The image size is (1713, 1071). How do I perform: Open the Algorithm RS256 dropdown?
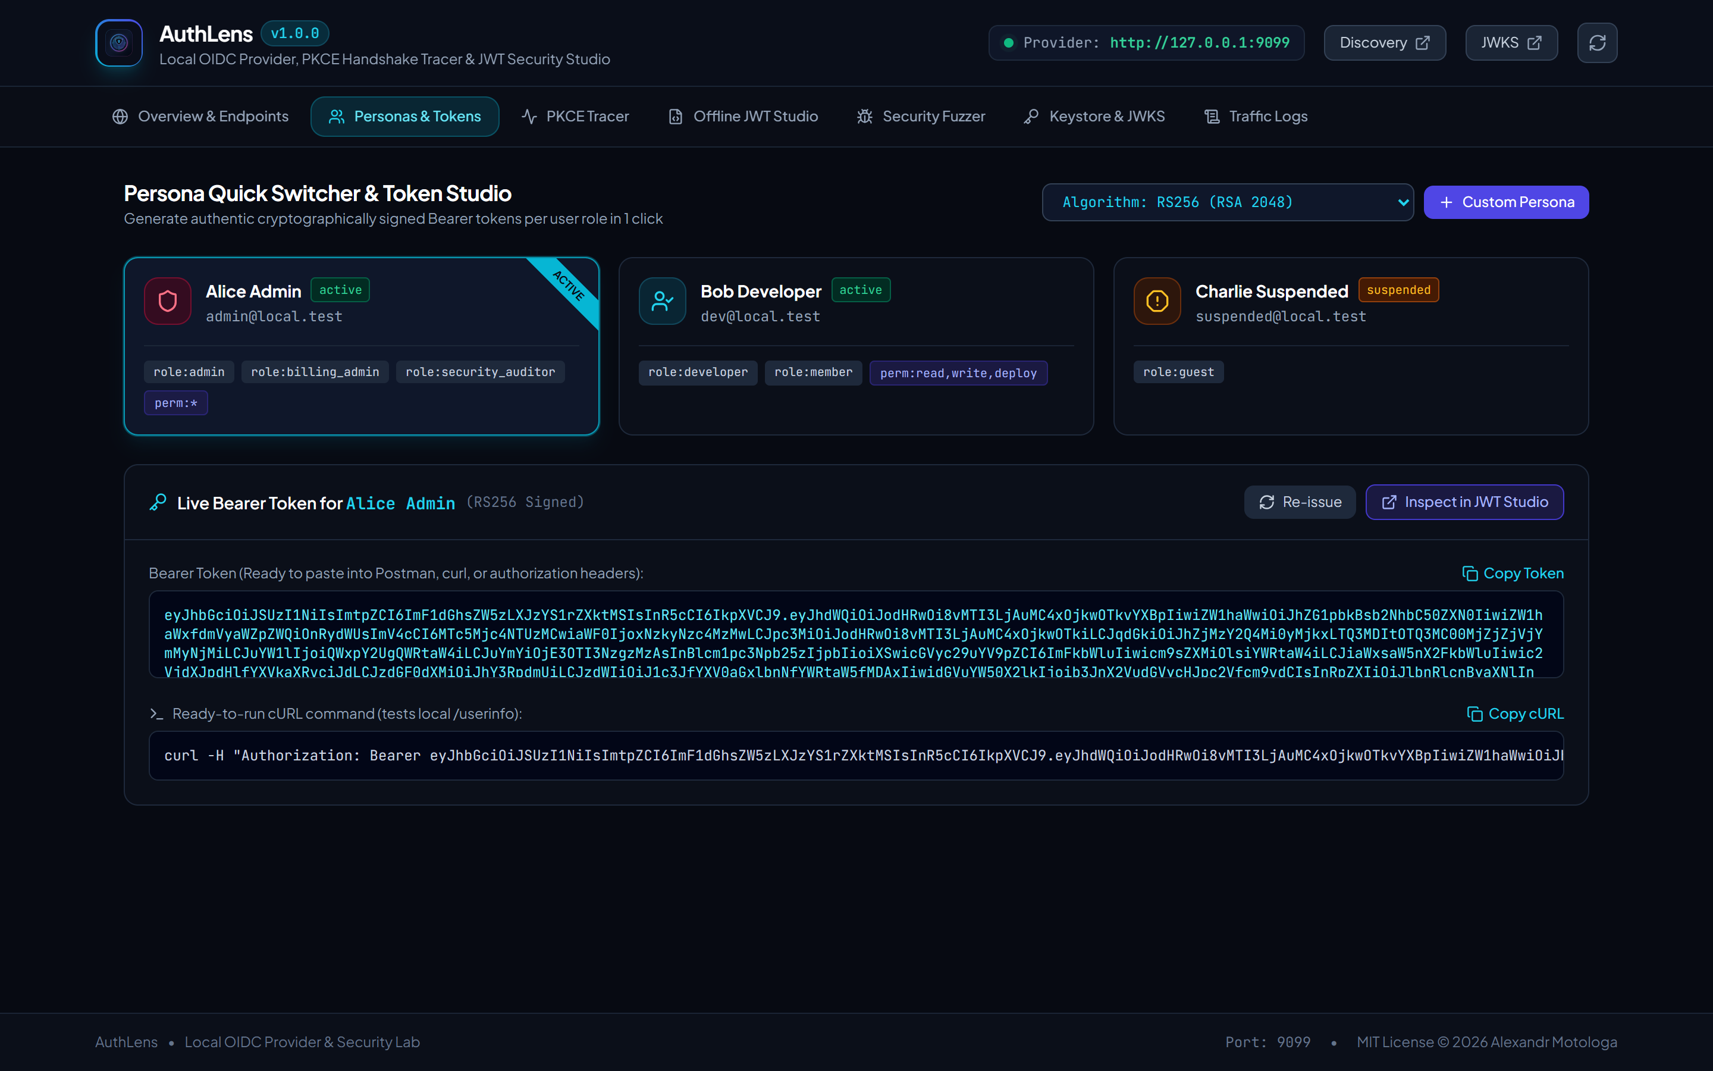(x=1228, y=202)
